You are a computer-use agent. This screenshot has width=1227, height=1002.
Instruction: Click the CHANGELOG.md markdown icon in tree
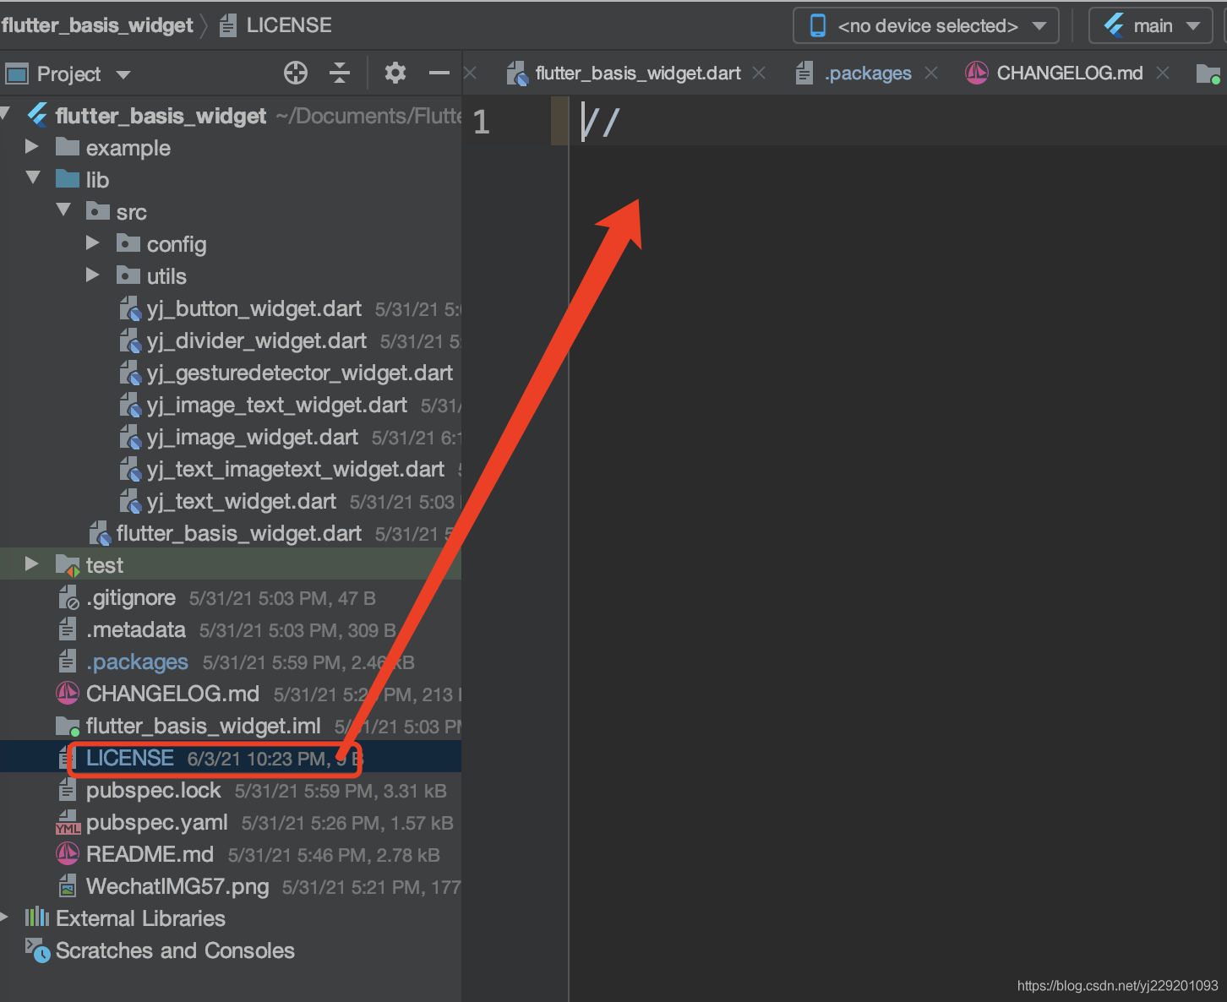pos(68,694)
